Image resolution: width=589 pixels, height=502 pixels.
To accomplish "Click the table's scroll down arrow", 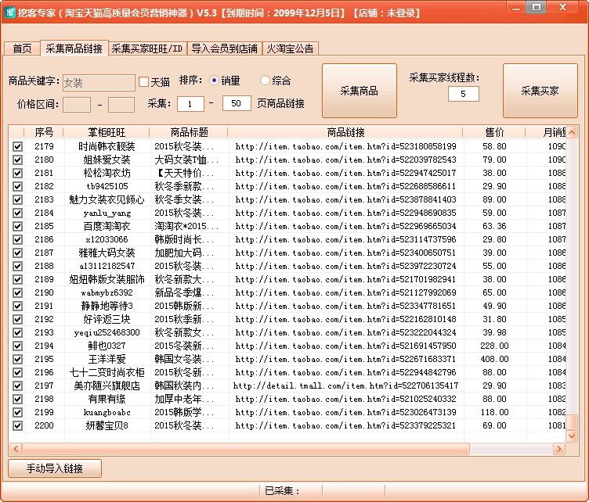I will tap(572, 436).
